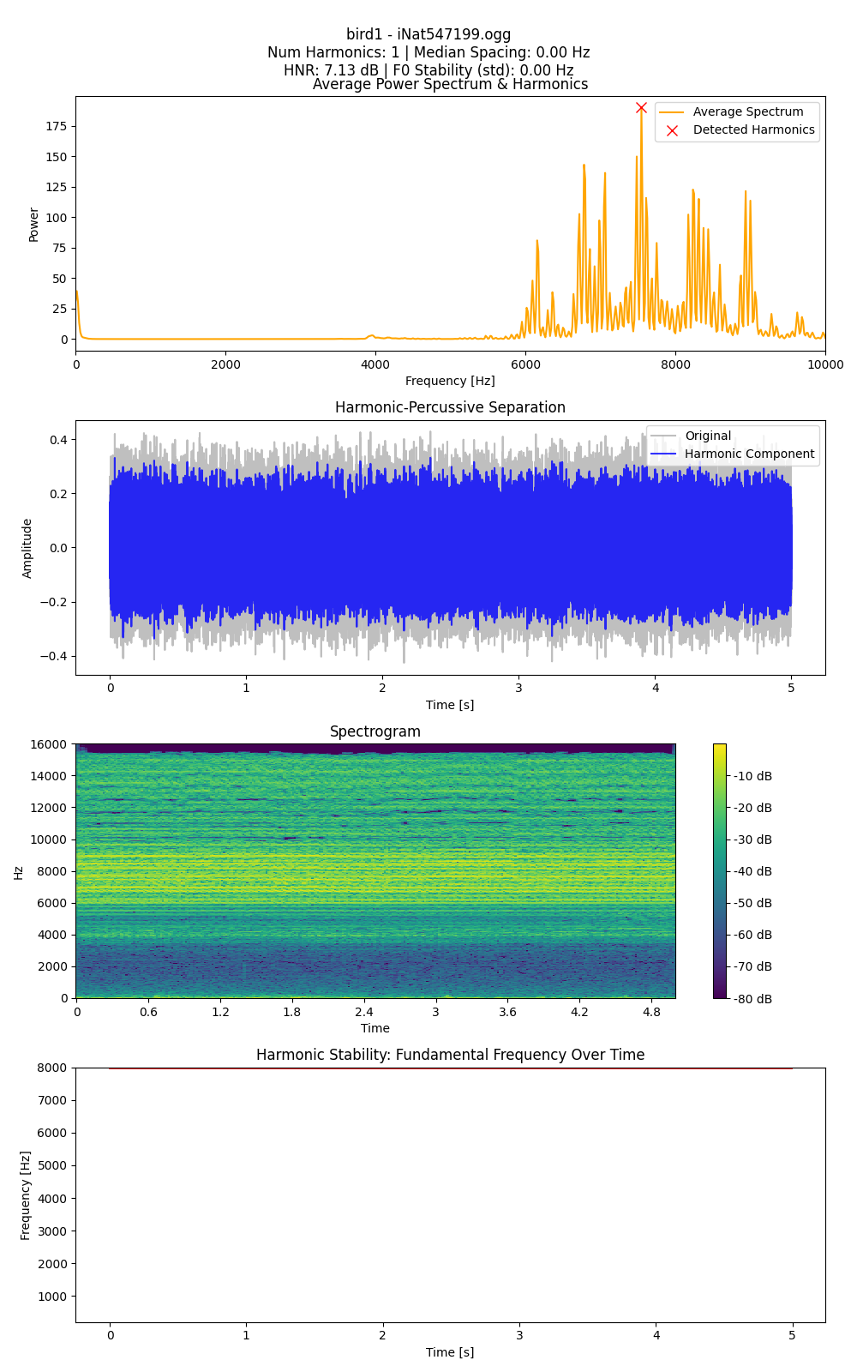Click the '-80 dB' colorbar label

click(x=752, y=998)
